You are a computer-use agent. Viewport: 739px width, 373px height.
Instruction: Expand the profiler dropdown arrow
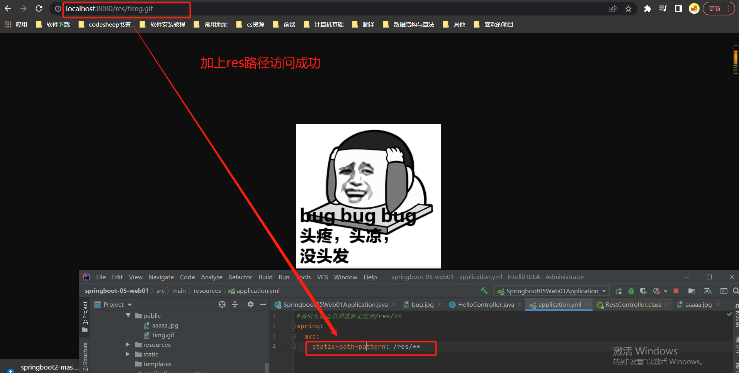tap(665, 291)
